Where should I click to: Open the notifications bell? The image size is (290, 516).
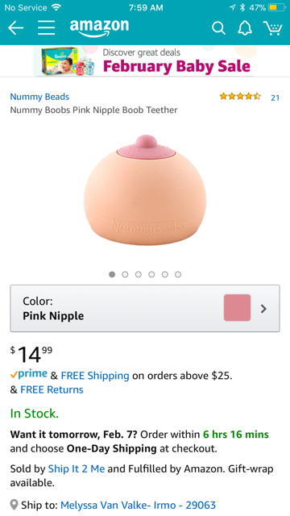pos(245,28)
